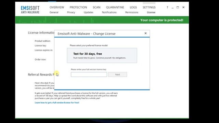Close the Emsisoft main window
The image size is (219, 123).
[x=183, y=7]
